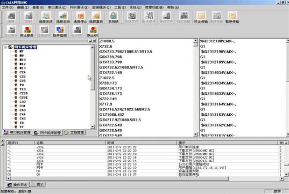Click the 选择停止 toolbar icon
The height and width of the screenshot is (194, 289).
(80, 16)
